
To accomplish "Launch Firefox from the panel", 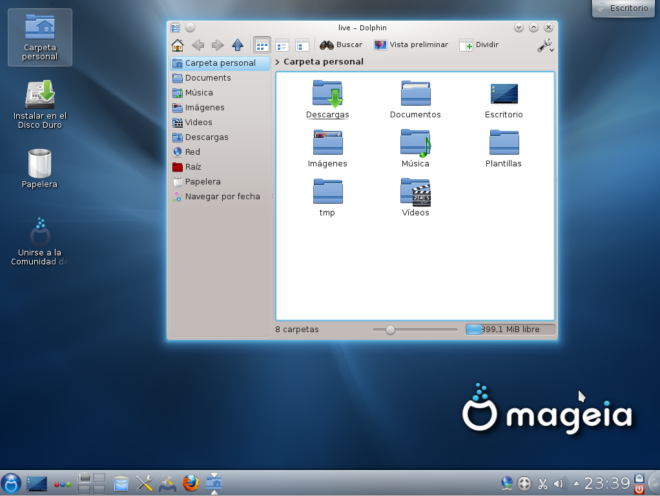I will 191,483.
